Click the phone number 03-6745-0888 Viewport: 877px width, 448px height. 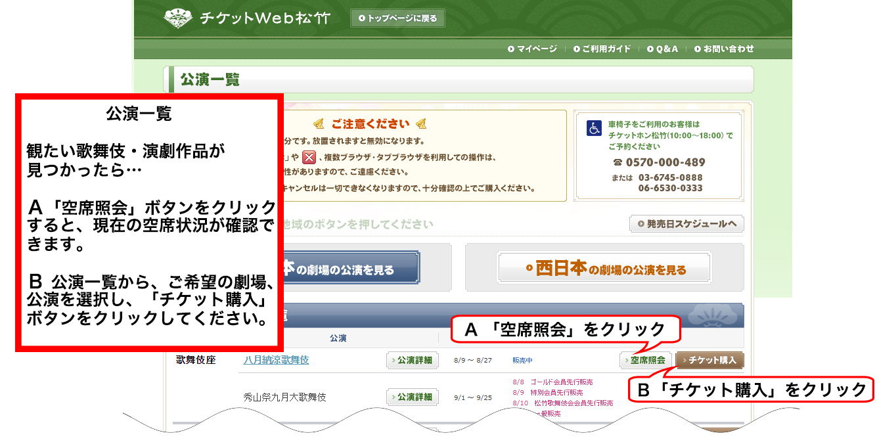pos(670,177)
